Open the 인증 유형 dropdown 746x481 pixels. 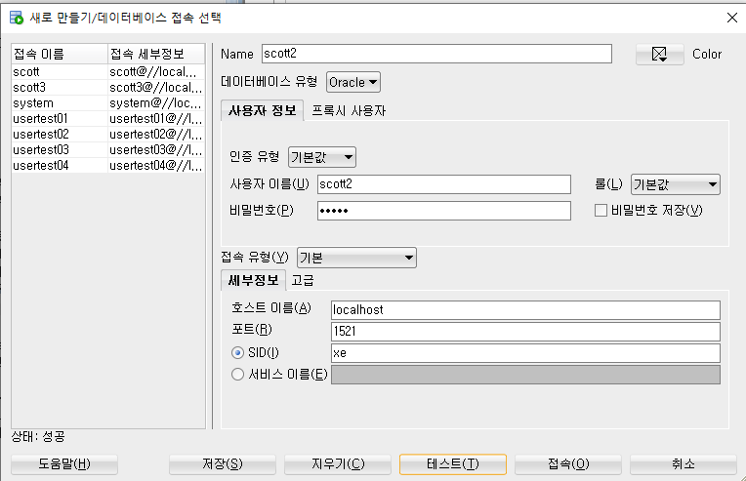click(322, 157)
